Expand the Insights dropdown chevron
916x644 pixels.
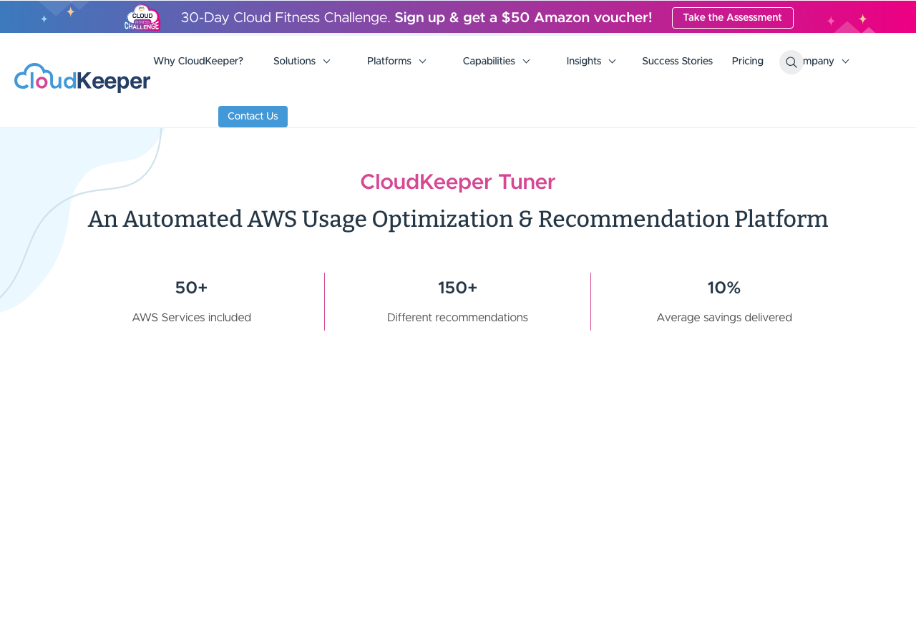coord(612,62)
